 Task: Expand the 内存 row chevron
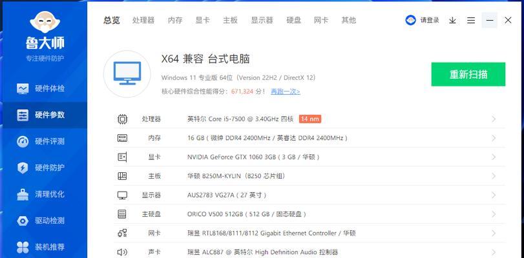494,138
